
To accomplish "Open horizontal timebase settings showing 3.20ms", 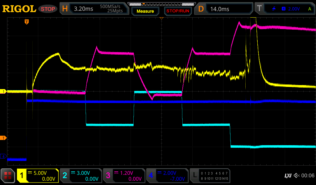I will [95, 9].
